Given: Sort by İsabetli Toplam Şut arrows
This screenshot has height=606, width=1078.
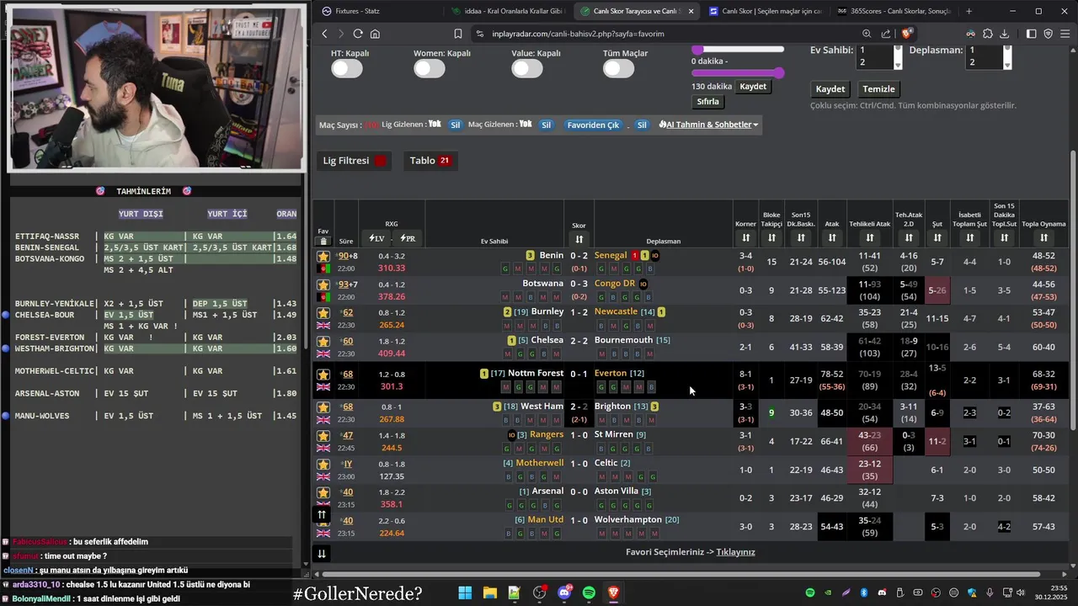Looking at the screenshot, I should point(969,238).
